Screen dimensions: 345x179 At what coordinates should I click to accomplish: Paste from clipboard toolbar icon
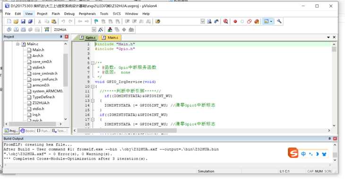tap(54, 22)
